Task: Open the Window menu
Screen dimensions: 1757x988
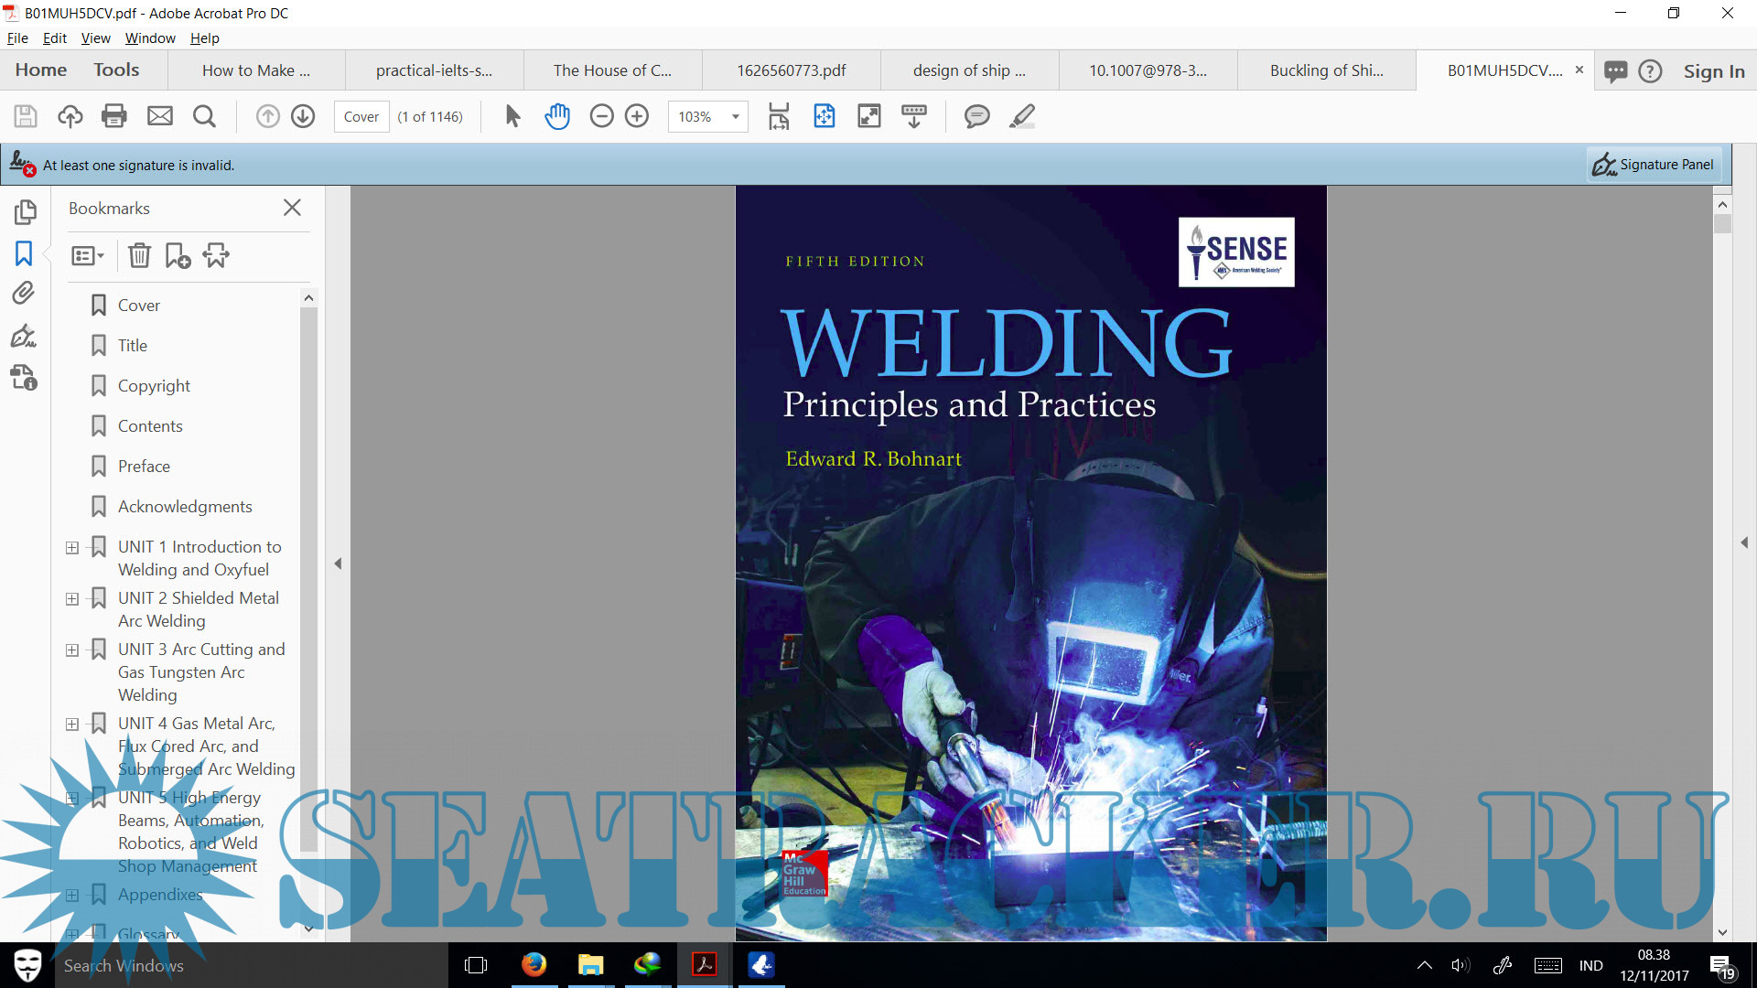Action: pyautogui.click(x=150, y=38)
